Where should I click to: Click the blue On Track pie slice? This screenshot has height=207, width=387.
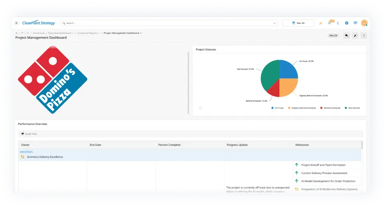[x=288, y=70]
